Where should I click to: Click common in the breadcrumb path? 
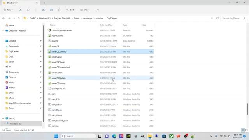click(x=100, y=18)
